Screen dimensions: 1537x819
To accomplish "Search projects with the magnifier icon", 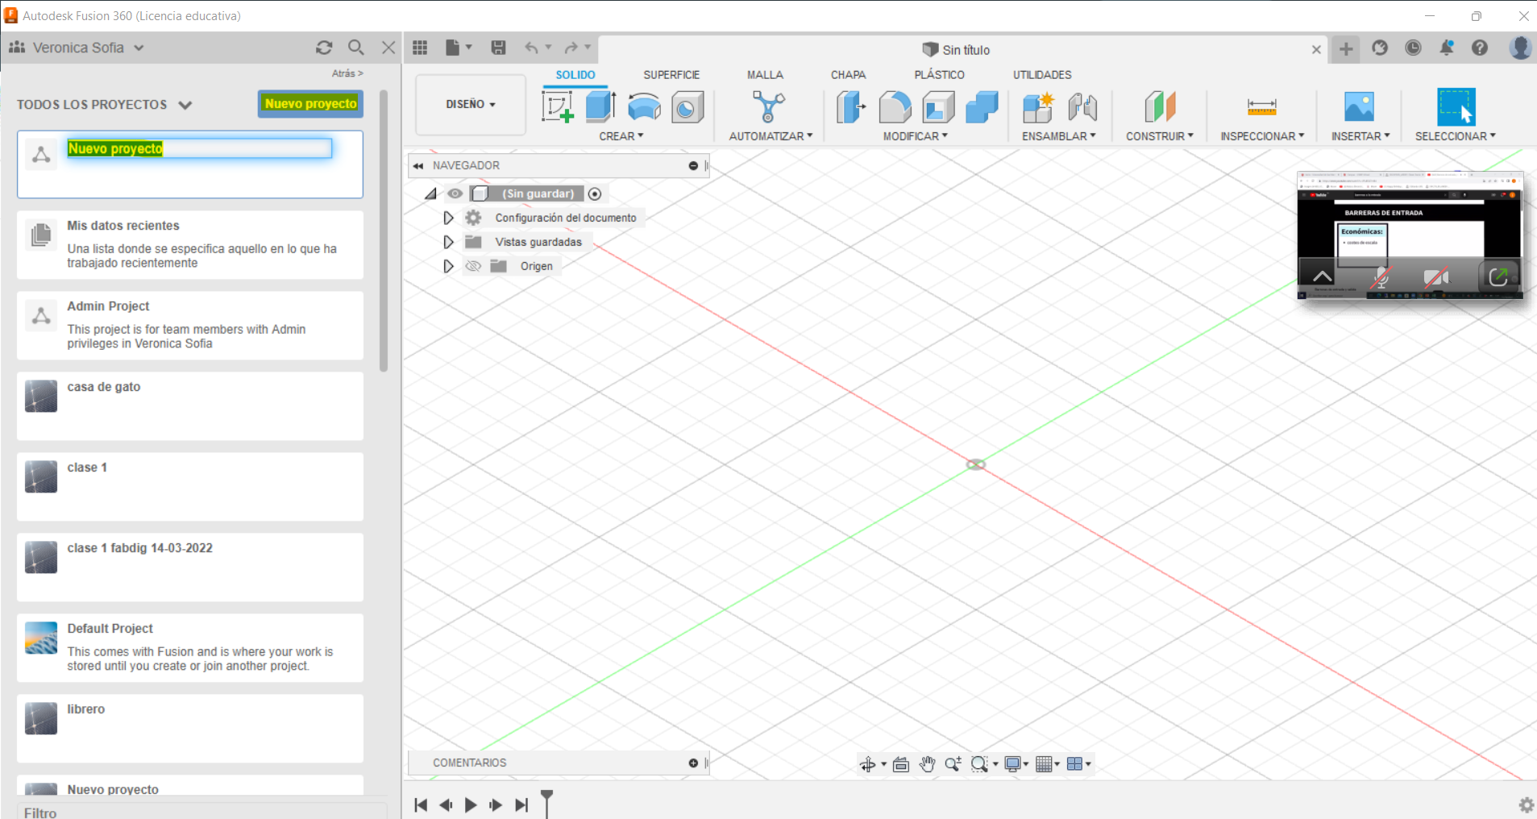I will 355,48.
